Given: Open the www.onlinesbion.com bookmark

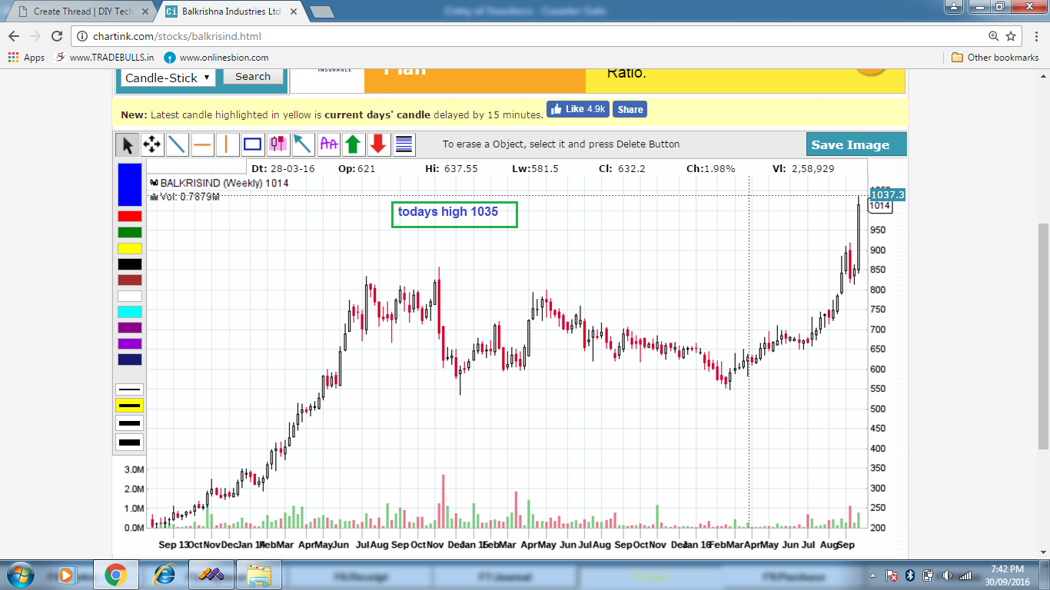Looking at the screenshot, I should pos(217,58).
